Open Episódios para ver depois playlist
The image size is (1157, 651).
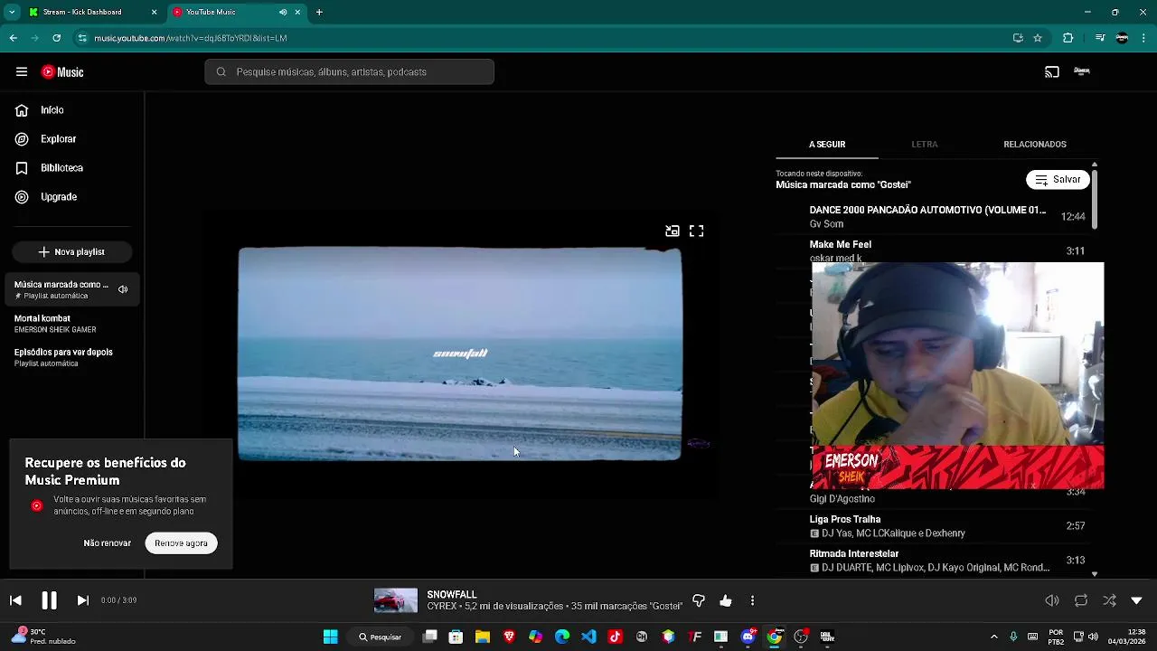[72, 357]
